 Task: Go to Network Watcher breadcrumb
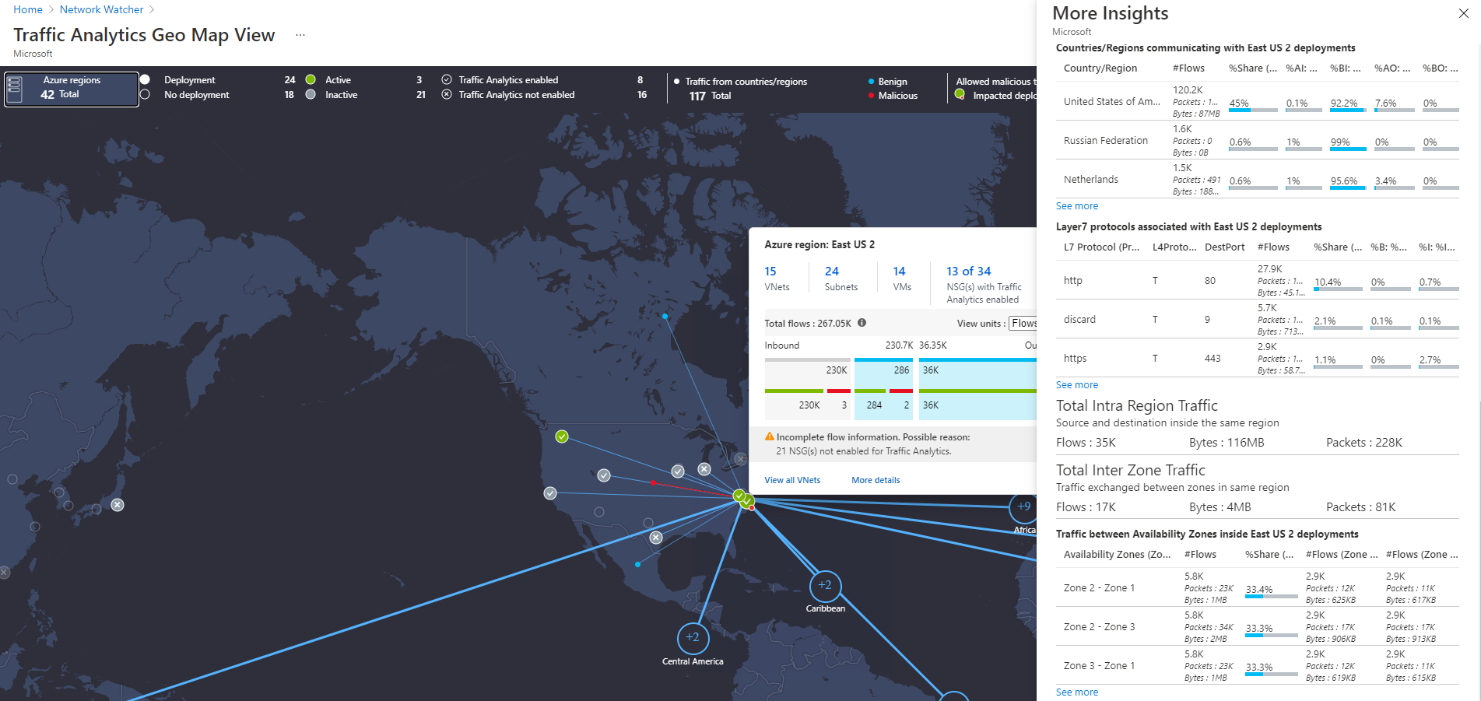point(101,9)
